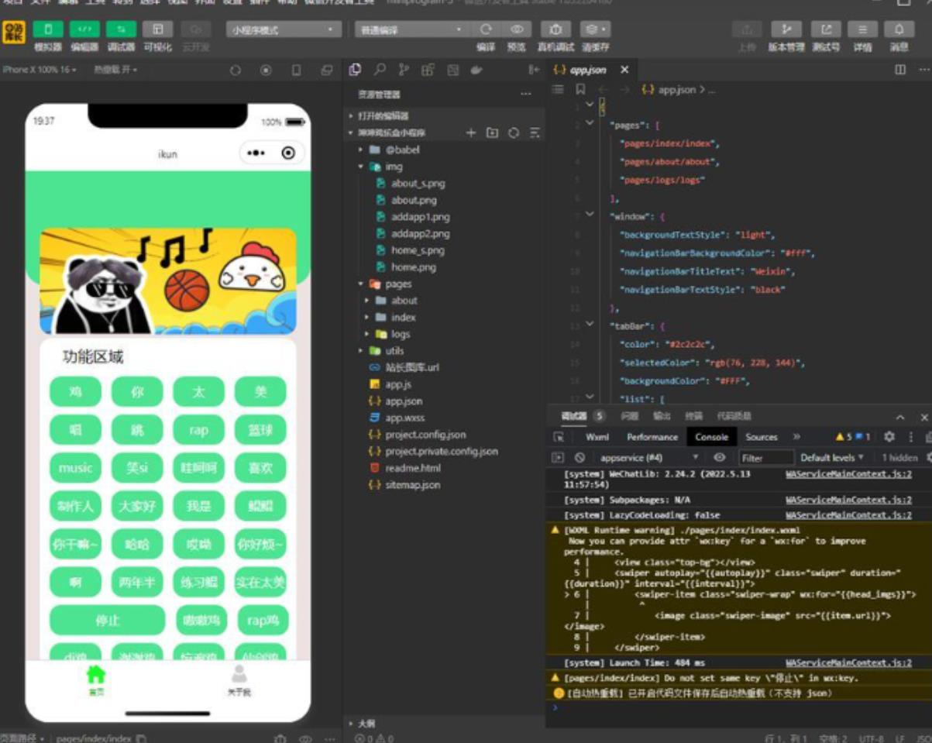This screenshot has width=932, height=743.
Task: Click the preview eye icon
Action: click(516, 29)
